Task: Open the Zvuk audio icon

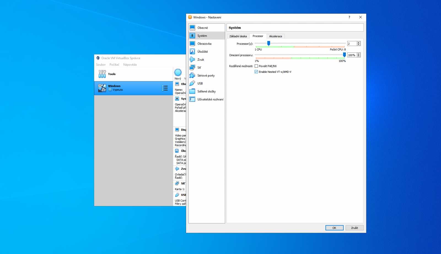Action: pyautogui.click(x=192, y=60)
